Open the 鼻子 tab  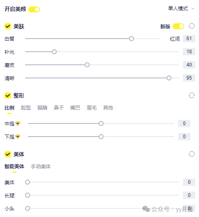point(59,107)
